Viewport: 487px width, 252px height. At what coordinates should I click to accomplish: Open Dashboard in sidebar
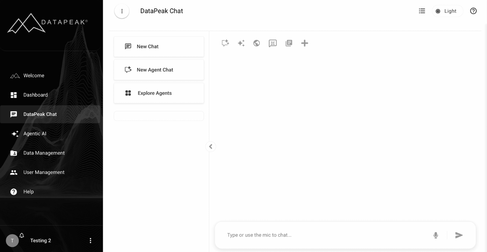point(50,95)
